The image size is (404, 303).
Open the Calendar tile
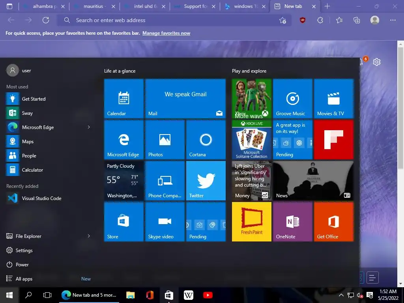pos(123,98)
